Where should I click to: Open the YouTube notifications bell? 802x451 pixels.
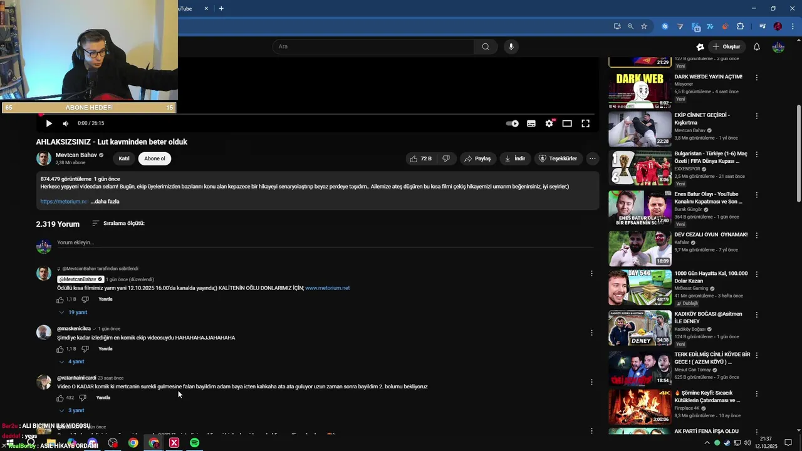point(757,46)
